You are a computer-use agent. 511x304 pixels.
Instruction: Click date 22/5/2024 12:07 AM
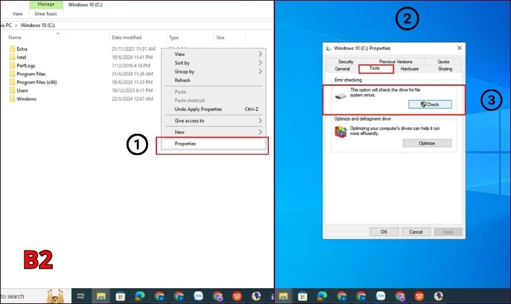click(133, 98)
